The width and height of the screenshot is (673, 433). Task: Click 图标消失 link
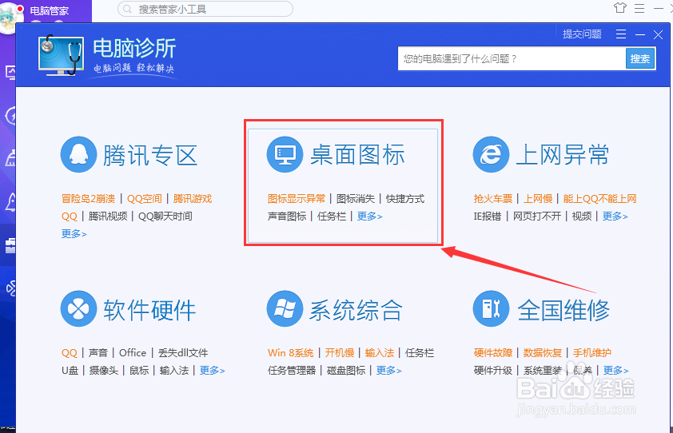pos(356,199)
